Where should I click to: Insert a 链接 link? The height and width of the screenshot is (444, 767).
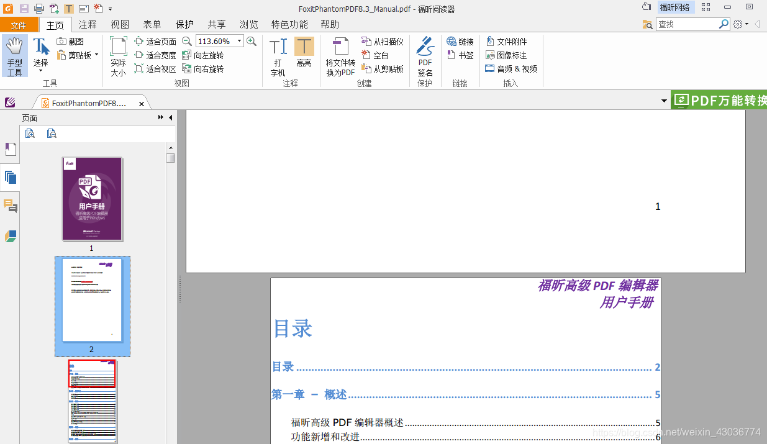pos(460,42)
